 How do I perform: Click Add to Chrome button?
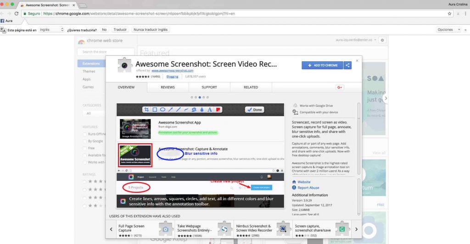322,65
